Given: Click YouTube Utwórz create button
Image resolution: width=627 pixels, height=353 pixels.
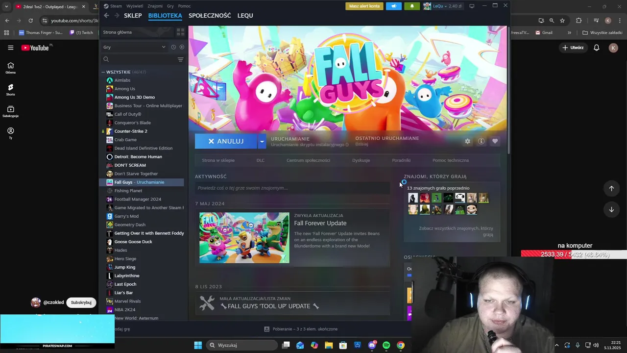Looking at the screenshot, I should click(573, 48).
